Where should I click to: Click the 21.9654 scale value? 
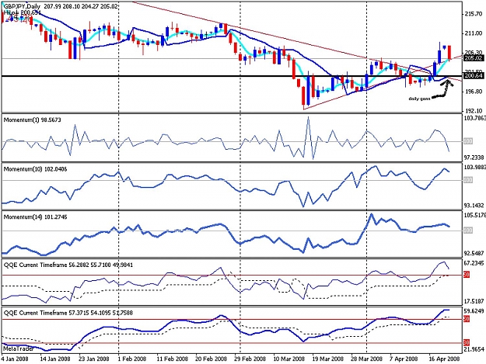[x=474, y=349]
